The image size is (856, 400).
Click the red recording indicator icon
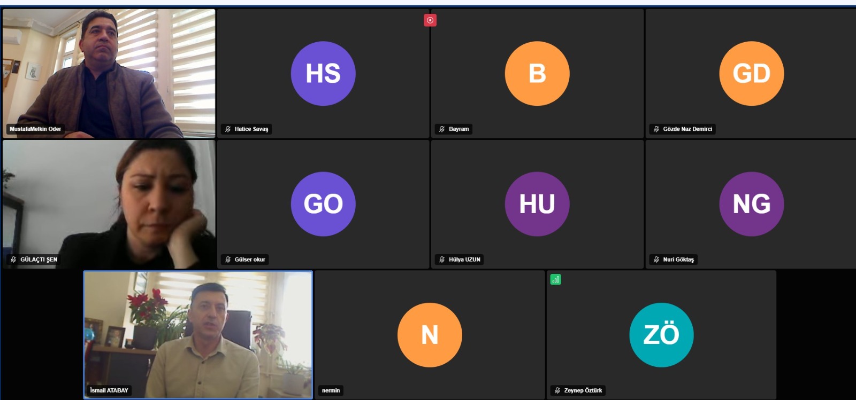pos(430,20)
